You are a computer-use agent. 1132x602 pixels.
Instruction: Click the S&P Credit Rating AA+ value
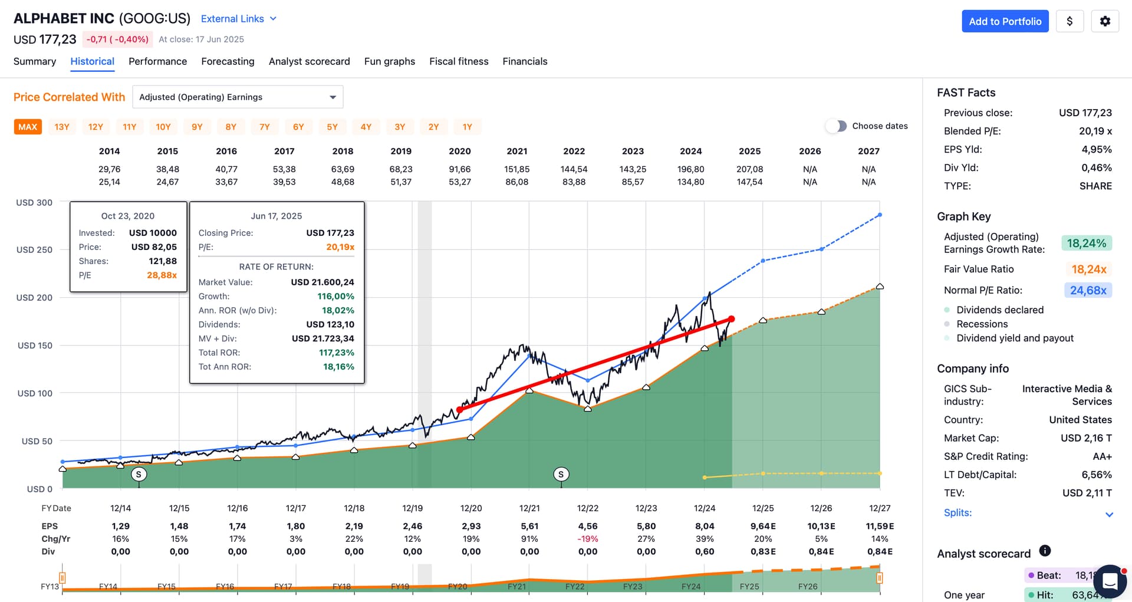point(1102,456)
